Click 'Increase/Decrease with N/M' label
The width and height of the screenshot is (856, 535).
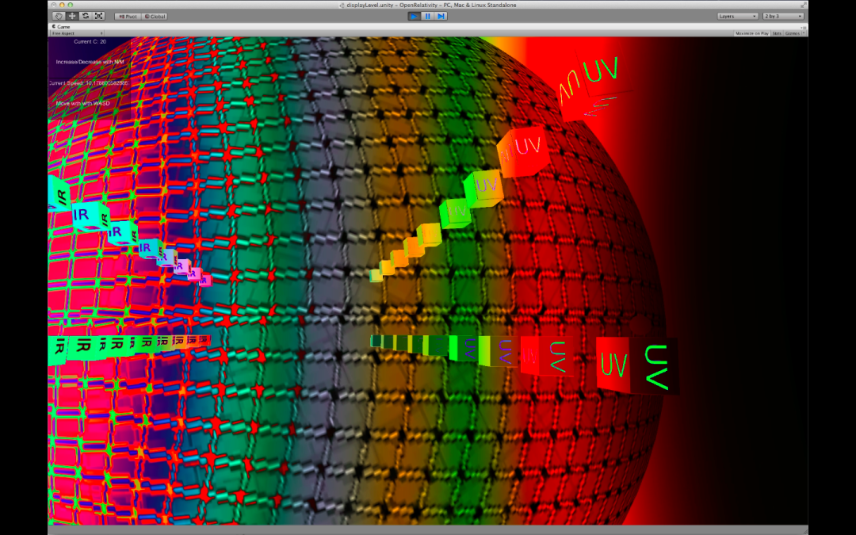90,62
